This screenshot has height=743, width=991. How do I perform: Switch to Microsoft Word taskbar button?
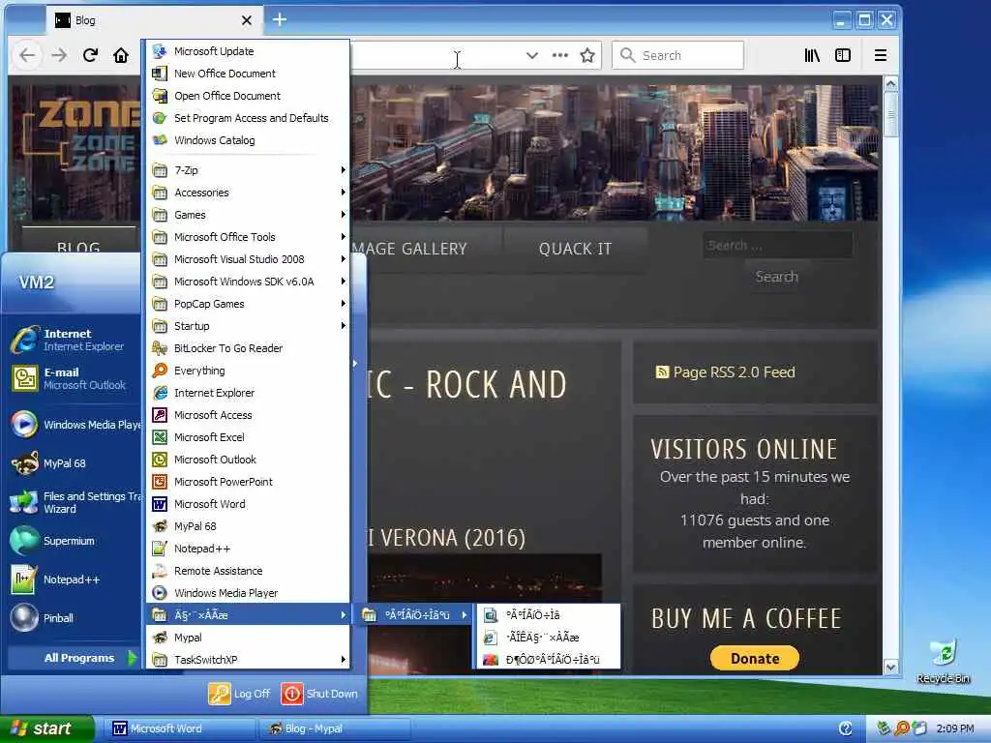(181, 728)
